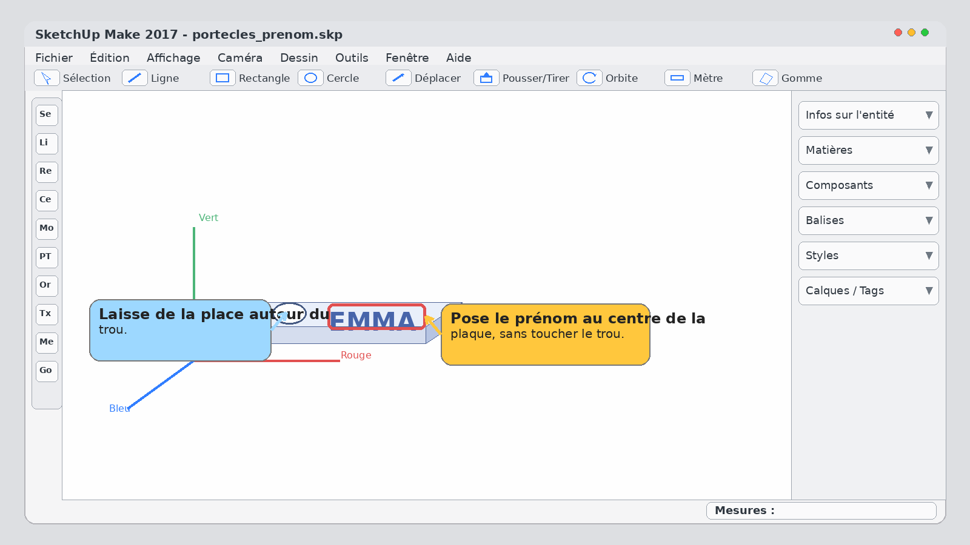Open the Fichier menu

point(54,58)
